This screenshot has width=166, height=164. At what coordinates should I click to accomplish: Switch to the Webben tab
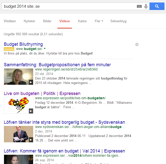pos(10,21)
